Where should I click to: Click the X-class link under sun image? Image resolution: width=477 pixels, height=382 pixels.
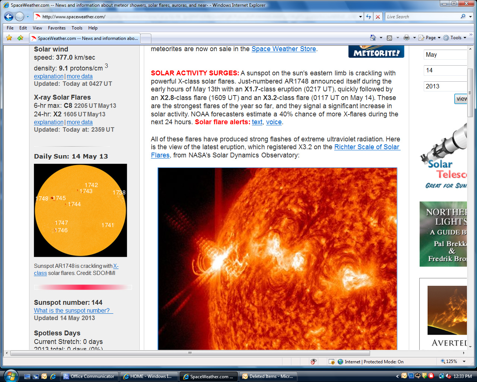point(116,266)
